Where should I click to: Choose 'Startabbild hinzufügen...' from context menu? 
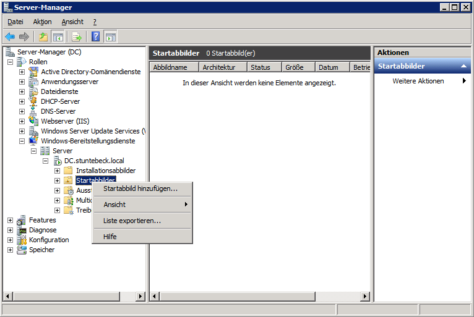click(140, 188)
